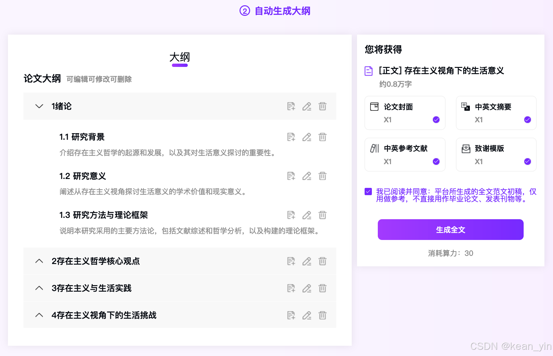
Task: Select the 大纲 tab
Action: coord(179,57)
